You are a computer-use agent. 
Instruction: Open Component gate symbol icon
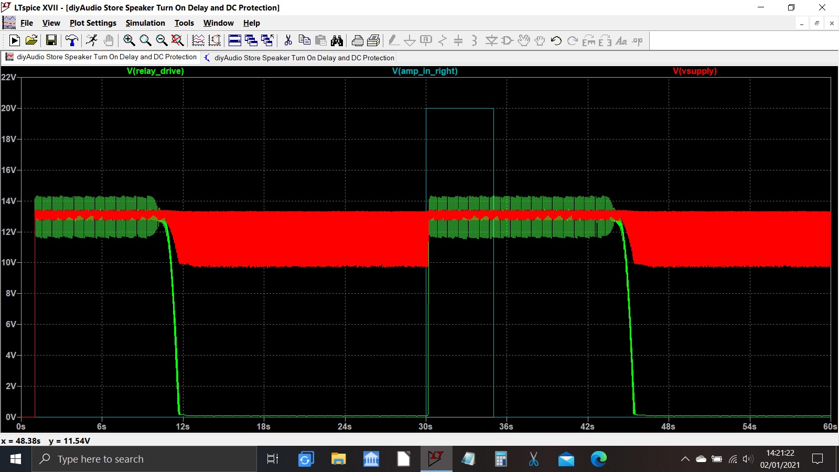click(x=508, y=40)
